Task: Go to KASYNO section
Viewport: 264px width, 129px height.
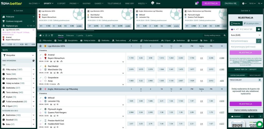Action: point(87,3)
